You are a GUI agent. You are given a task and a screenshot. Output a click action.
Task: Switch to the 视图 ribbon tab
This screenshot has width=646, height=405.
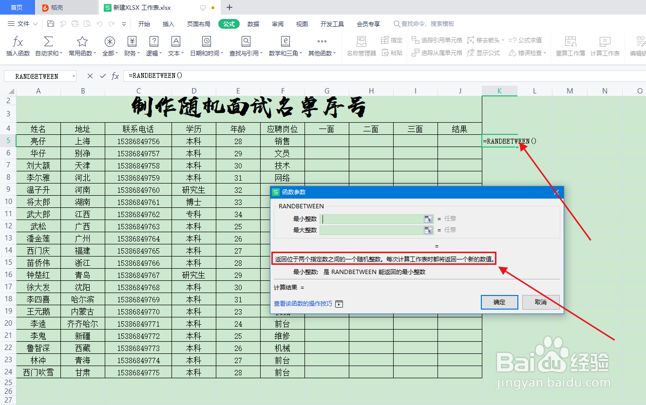point(302,24)
